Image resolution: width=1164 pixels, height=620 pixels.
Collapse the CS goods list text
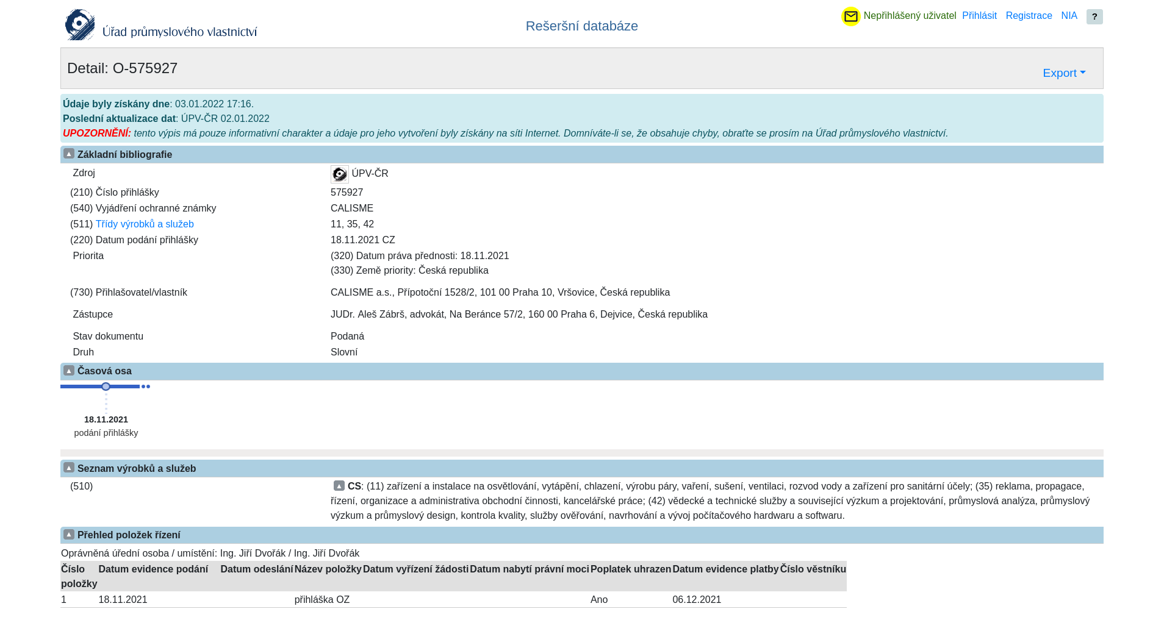pos(339,486)
